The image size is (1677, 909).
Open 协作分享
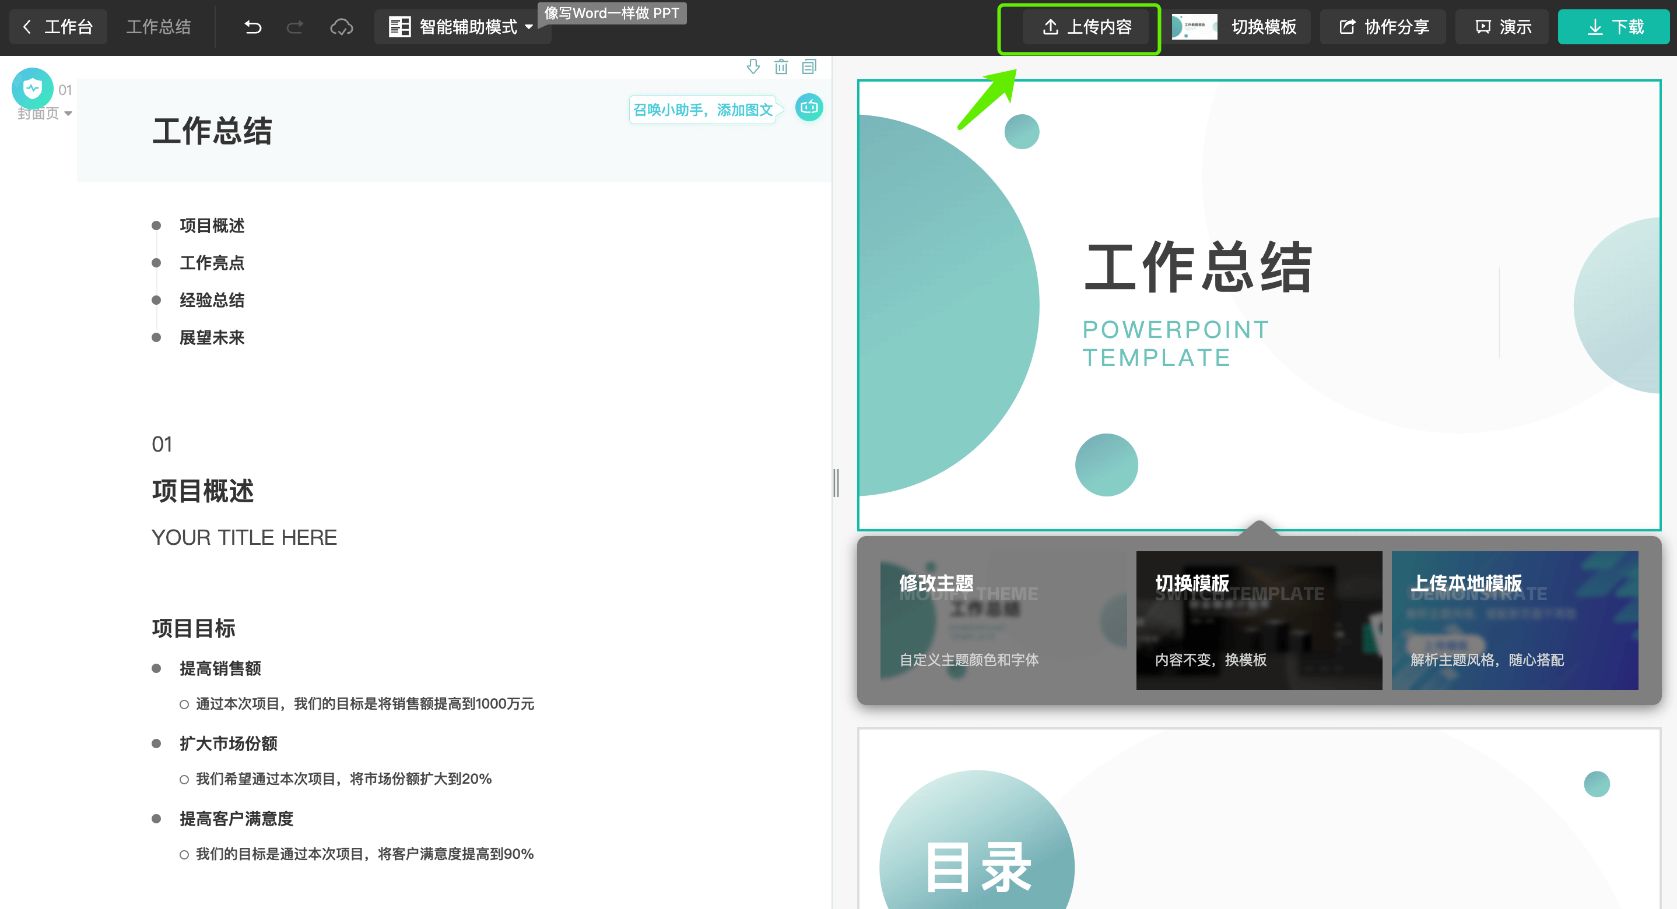click(1383, 27)
